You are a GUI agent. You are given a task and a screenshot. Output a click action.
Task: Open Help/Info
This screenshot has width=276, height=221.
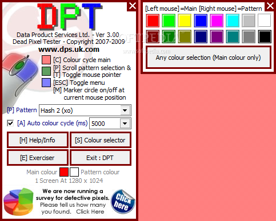[x=38, y=140]
